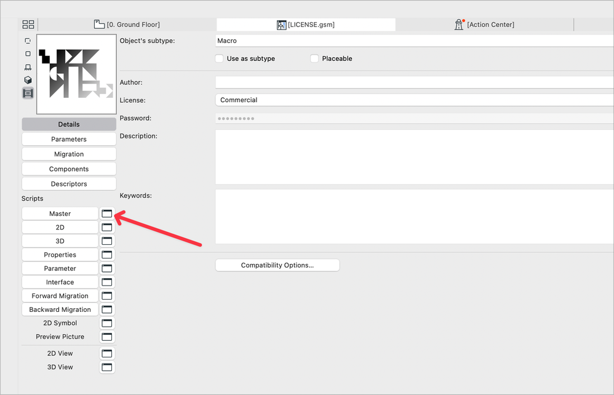This screenshot has height=395, width=614.
Task: Open the Migration section
Action: coord(69,154)
